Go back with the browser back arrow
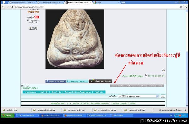The width and height of the screenshot is (189, 124). point(3,7)
